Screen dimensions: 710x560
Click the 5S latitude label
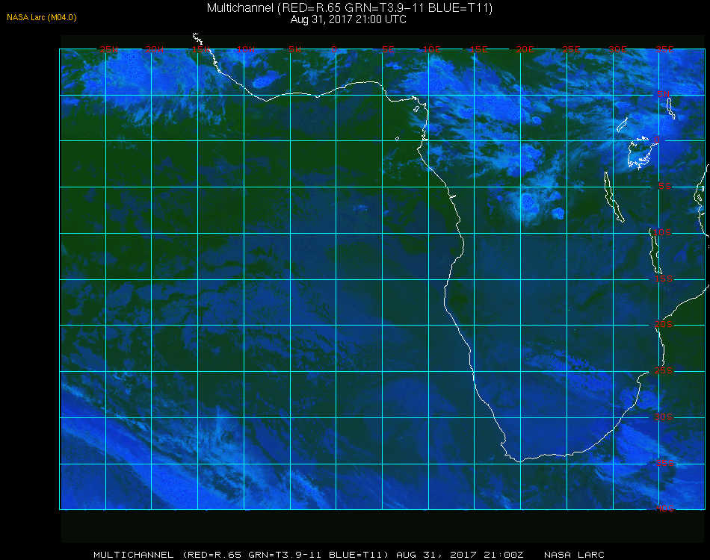tap(664, 187)
